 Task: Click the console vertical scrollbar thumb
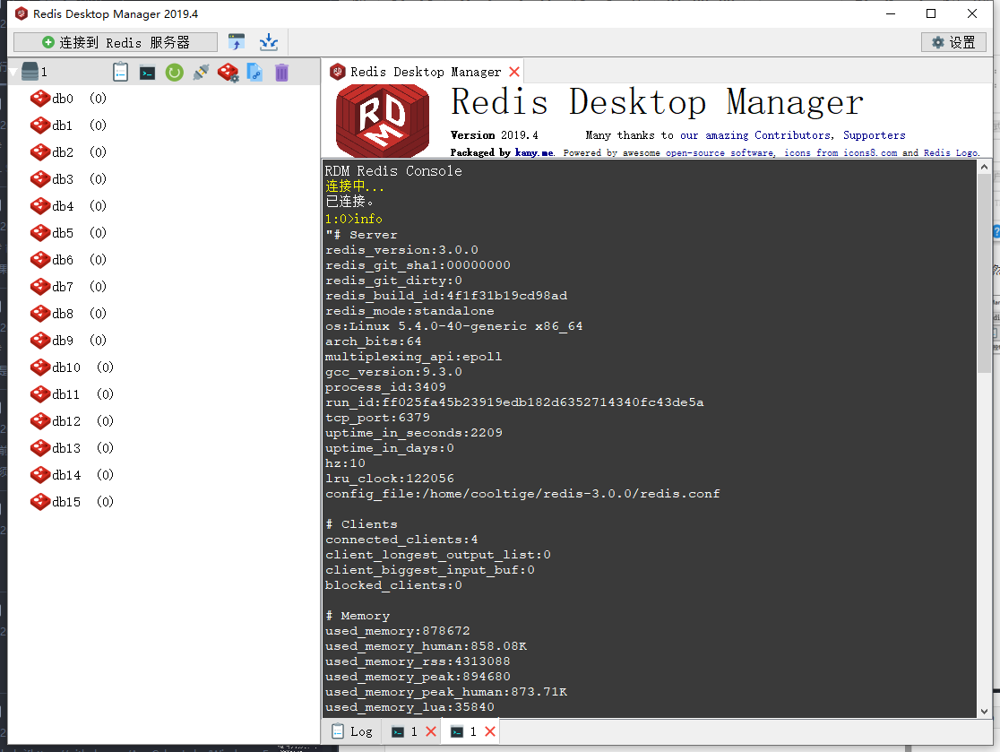click(984, 273)
